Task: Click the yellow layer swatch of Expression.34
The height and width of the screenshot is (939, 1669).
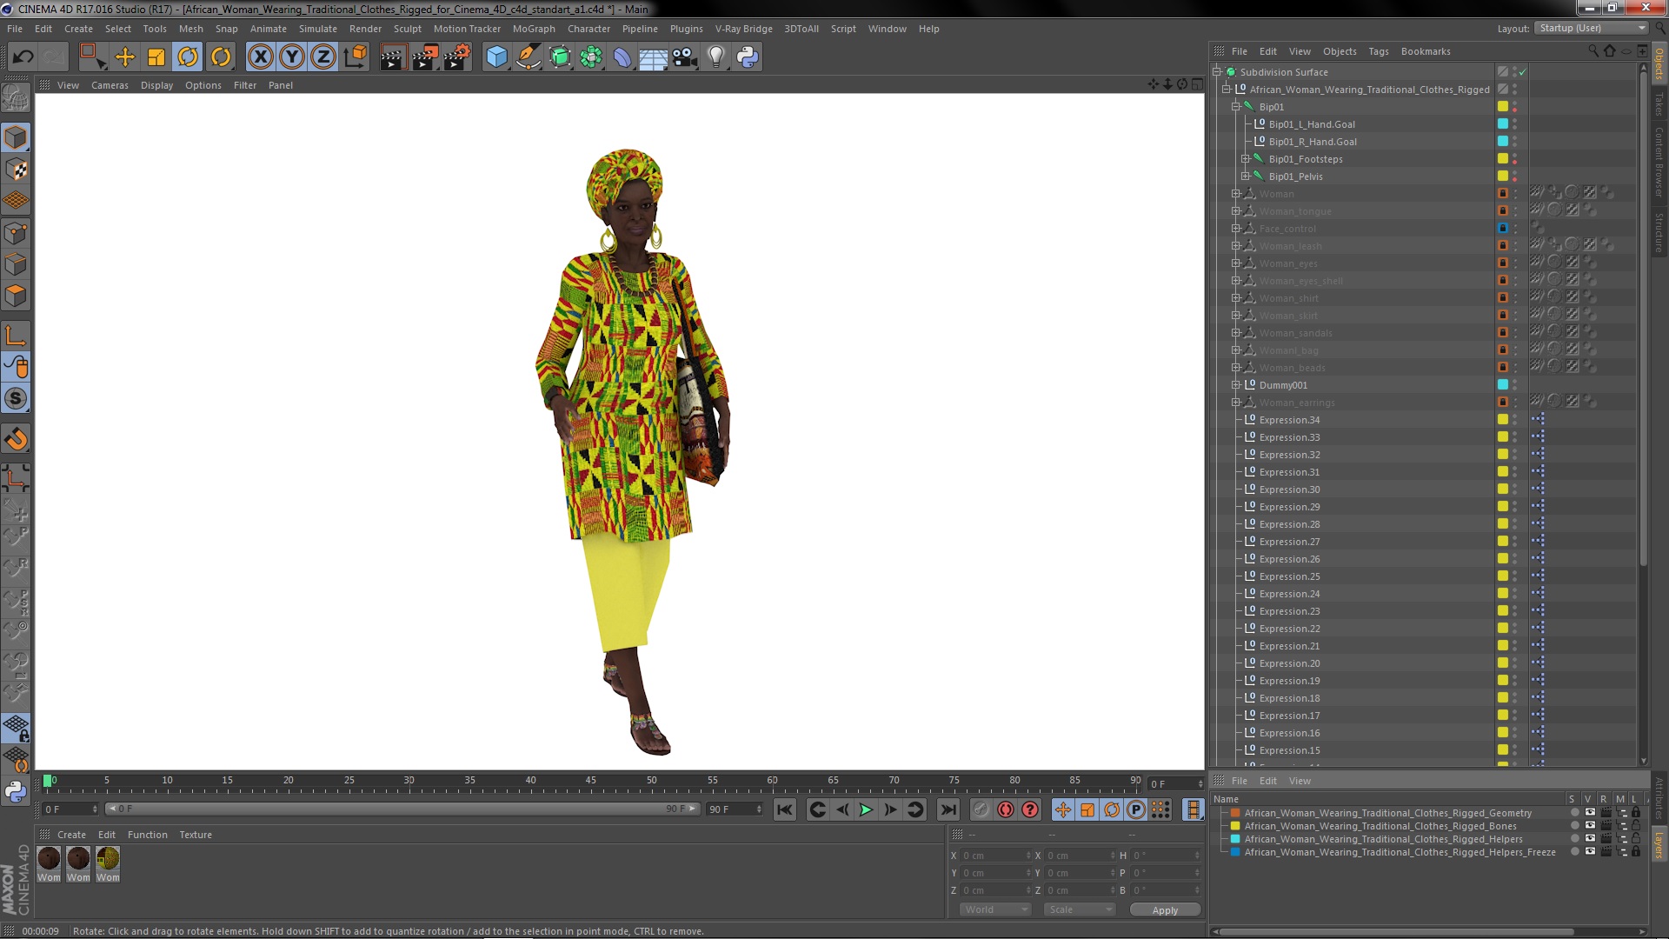Action: [1502, 420]
